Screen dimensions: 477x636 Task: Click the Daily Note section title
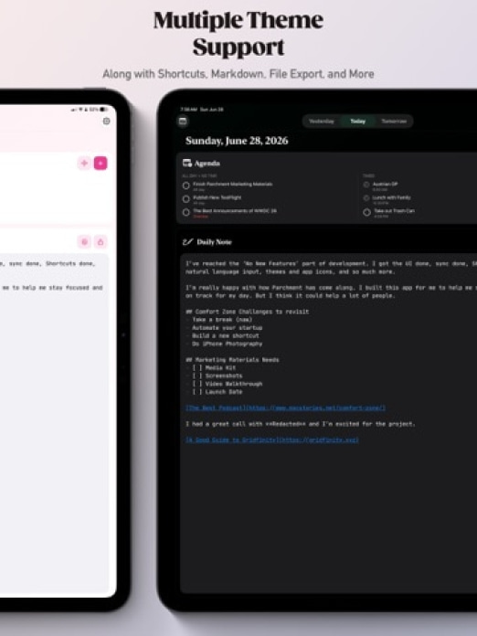tap(214, 242)
